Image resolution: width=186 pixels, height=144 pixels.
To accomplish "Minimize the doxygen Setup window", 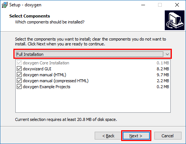I will [x=143, y=5].
